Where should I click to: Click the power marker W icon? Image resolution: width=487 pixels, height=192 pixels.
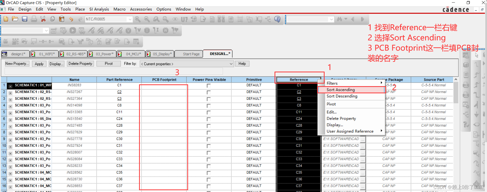click(165, 31)
